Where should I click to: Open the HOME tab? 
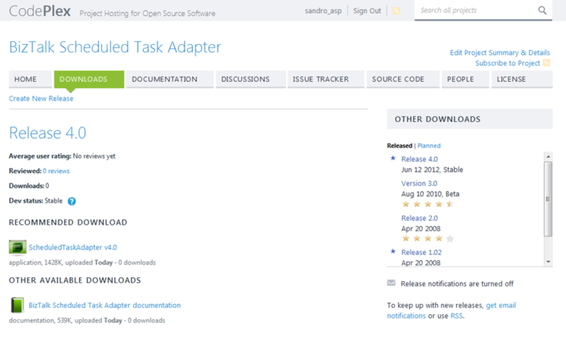(x=30, y=79)
